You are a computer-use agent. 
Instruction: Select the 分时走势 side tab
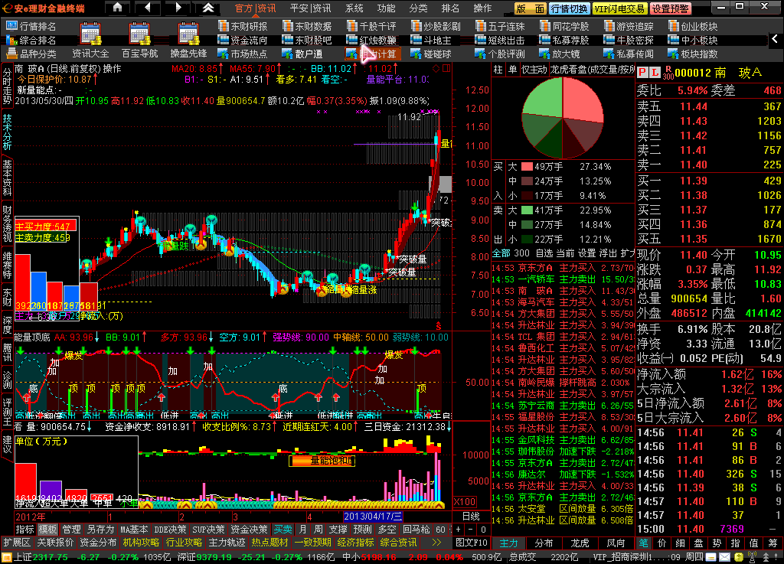tap(7, 86)
